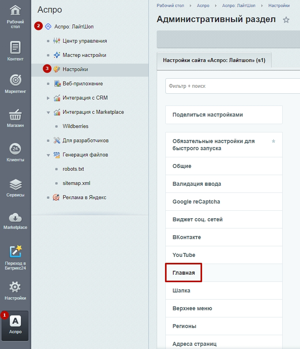300x349 pixels.
Task: Expand the Интеграция с CRM tree node
Action: [x=48, y=98]
